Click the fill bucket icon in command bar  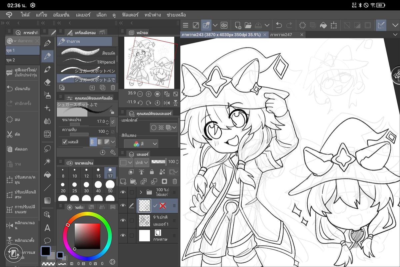coord(323,25)
